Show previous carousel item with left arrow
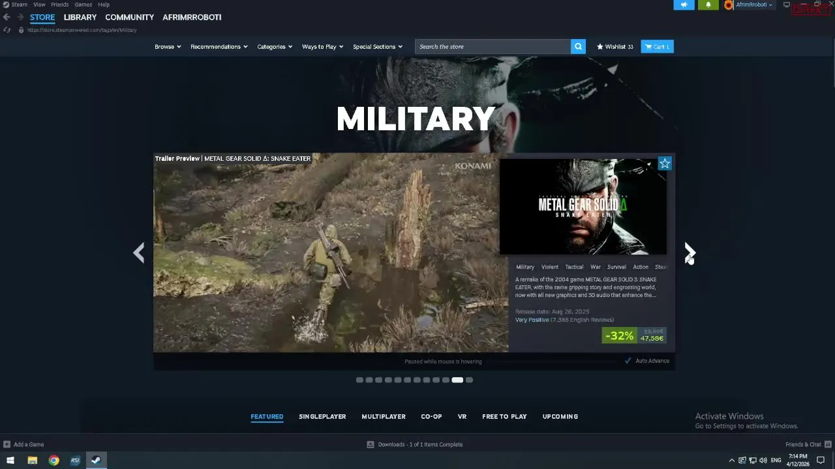Screen dimensions: 835x469 tap(139, 253)
